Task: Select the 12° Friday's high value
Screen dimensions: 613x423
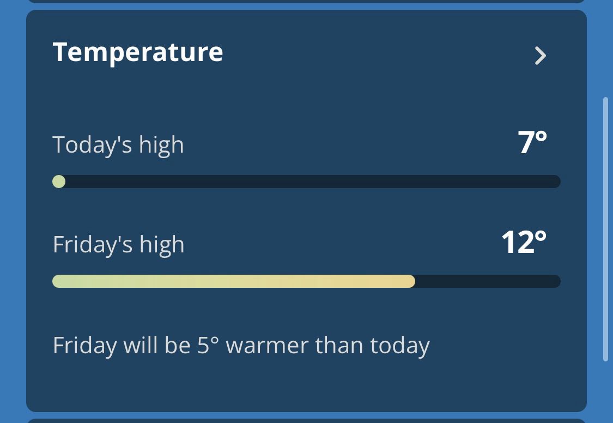Action: point(524,243)
